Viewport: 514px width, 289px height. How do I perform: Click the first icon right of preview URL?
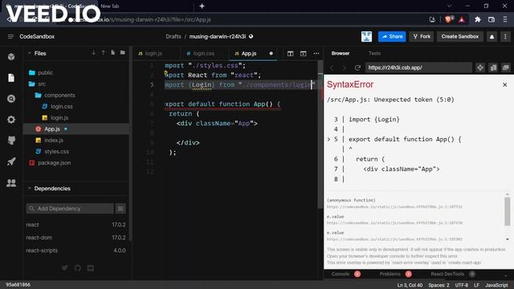pos(480,67)
